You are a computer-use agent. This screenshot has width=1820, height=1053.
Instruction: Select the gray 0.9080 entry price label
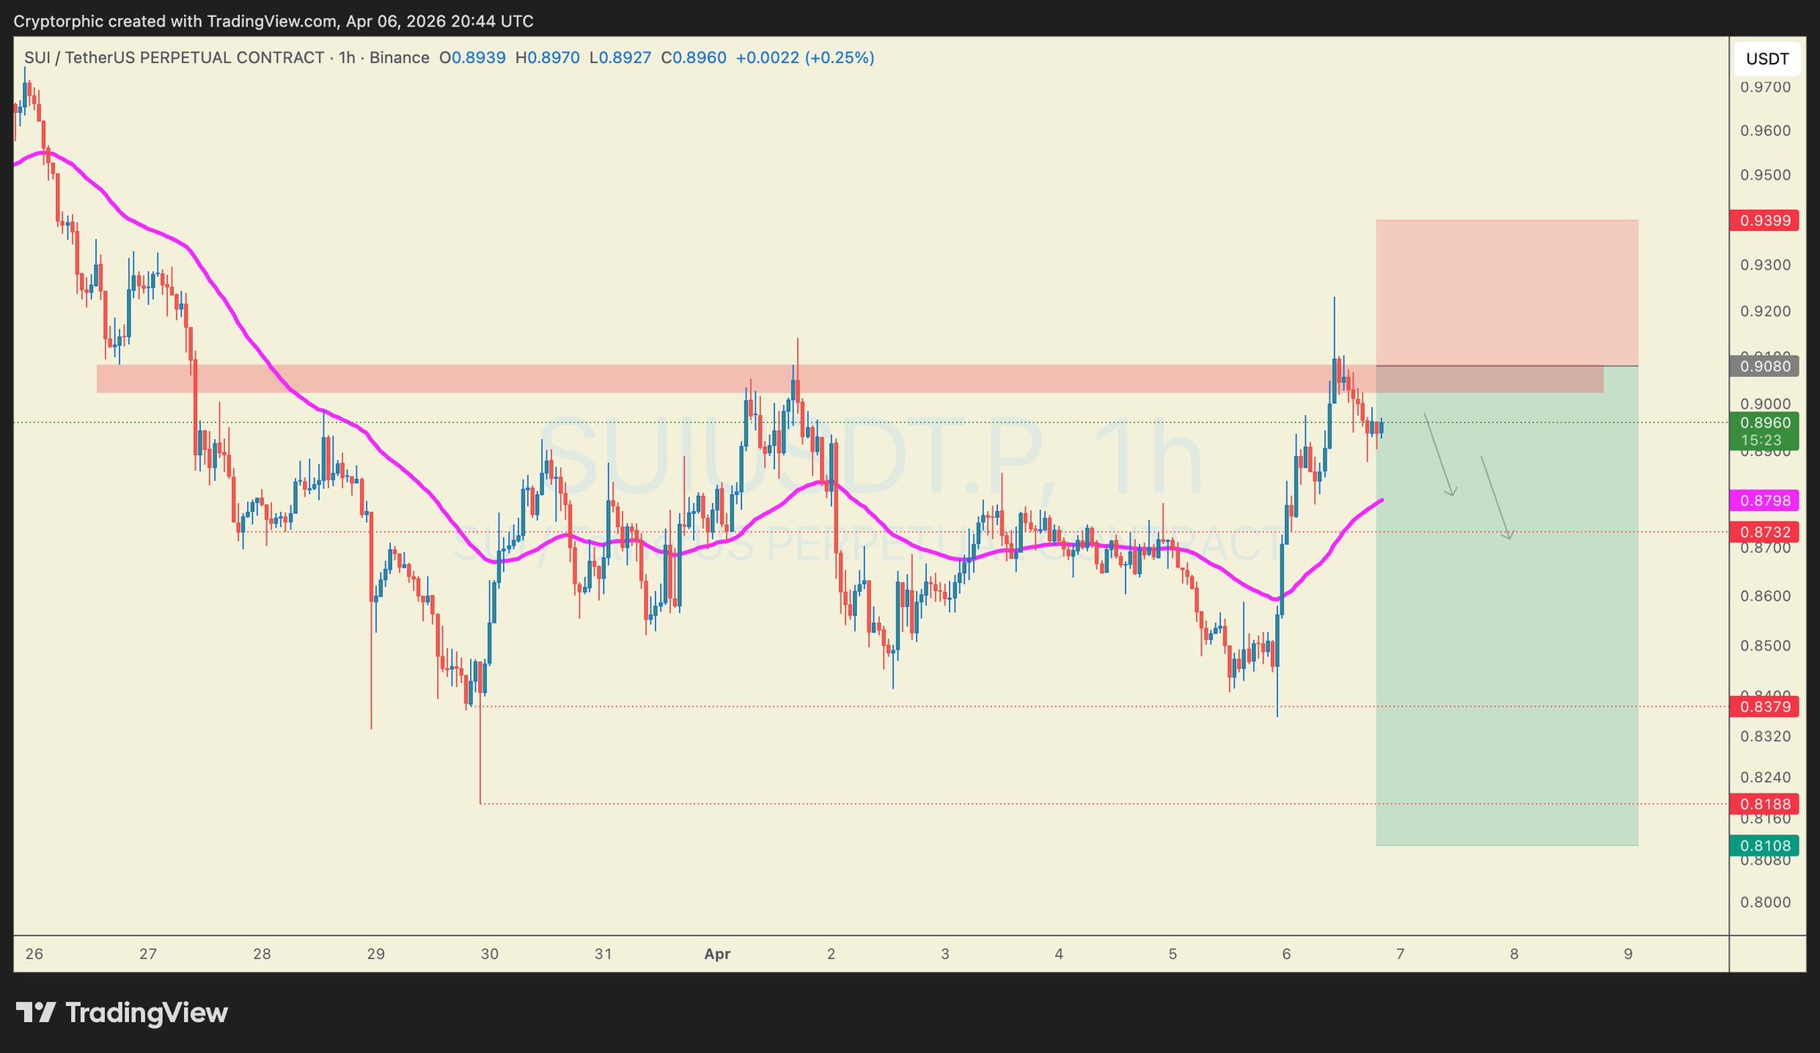pyautogui.click(x=1764, y=366)
